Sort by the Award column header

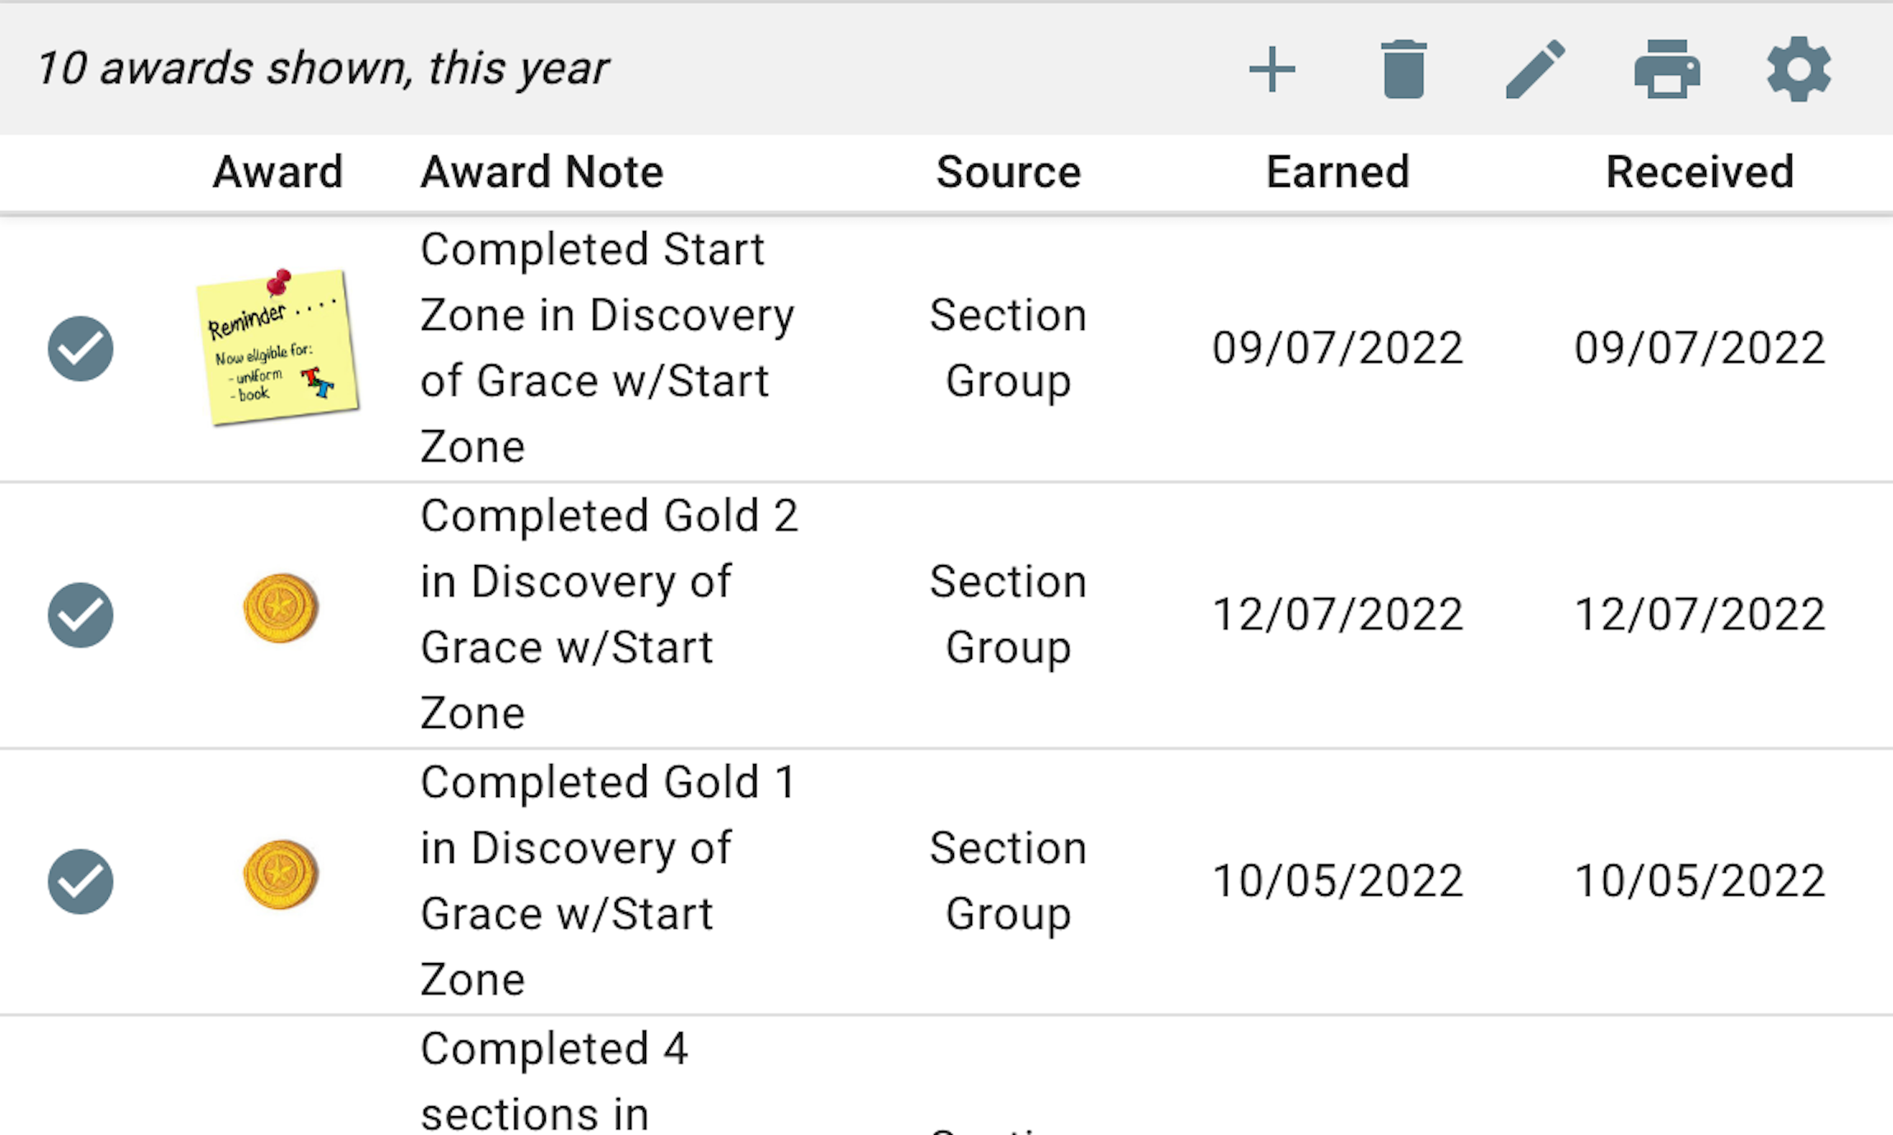point(277,172)
